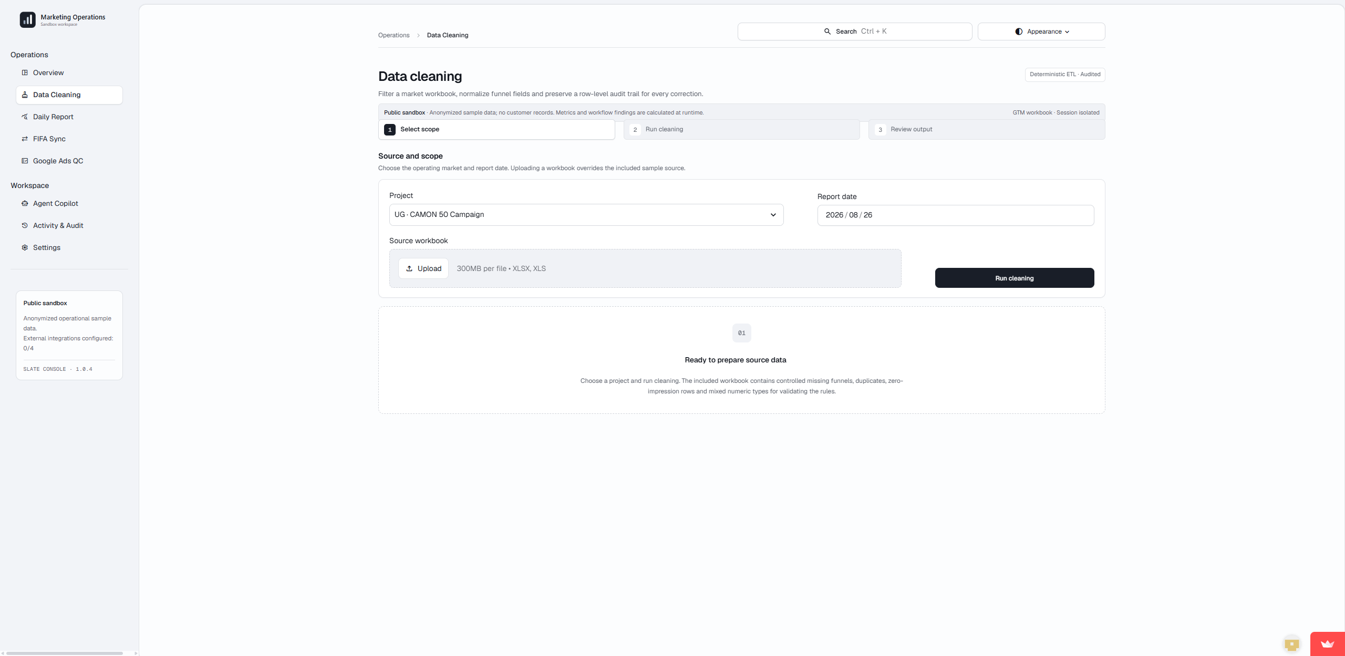Click the Run cleaning button
Viewport: 1345px width, 656px height.
pos(1014,278)
